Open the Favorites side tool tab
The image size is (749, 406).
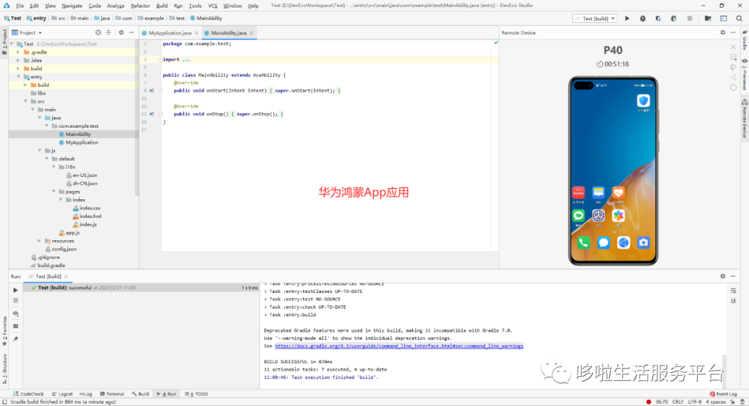point(4,331)
